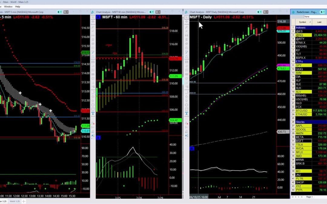
Task: Switch to the Main 3.25 workspace tab
Action: 4,201
